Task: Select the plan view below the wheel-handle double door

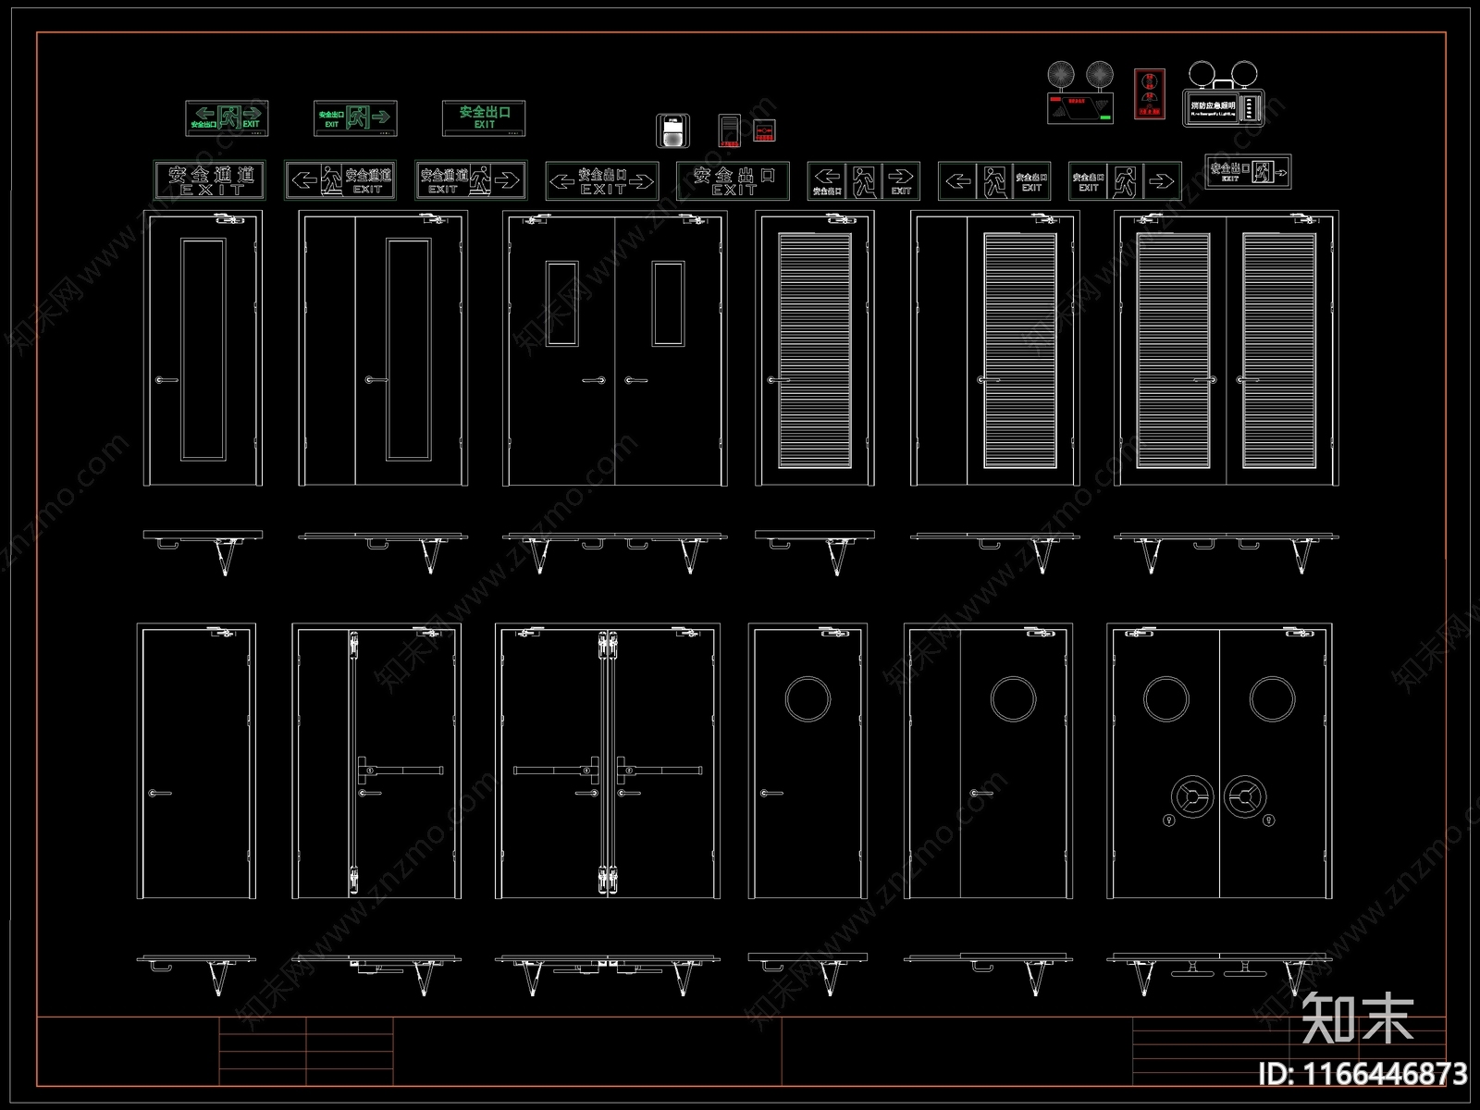Action: coord(1220,974)
